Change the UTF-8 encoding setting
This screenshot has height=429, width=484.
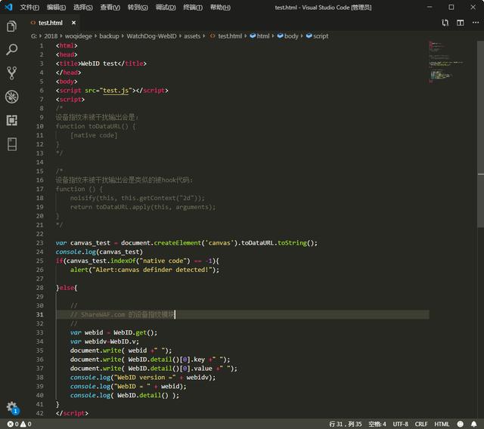(x=400, y=424)
